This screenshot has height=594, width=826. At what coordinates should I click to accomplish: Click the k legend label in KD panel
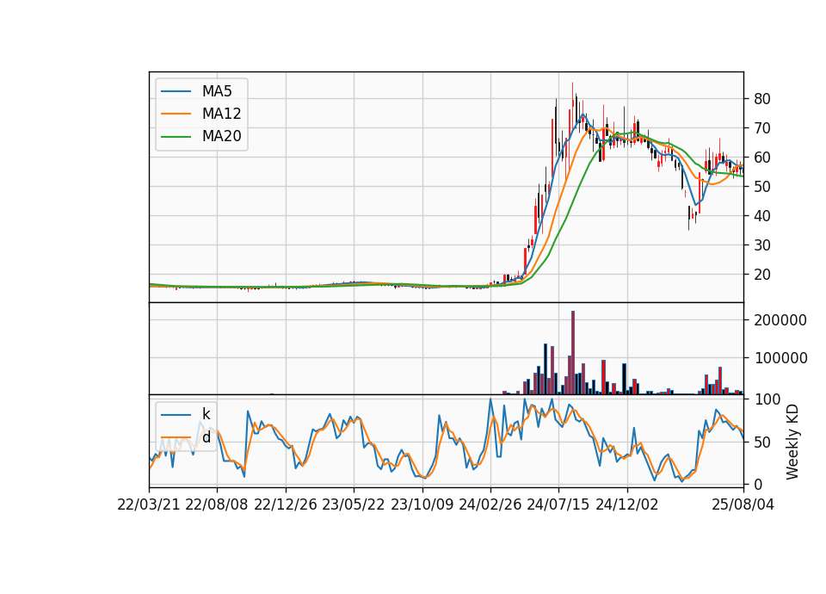point(206,414)
